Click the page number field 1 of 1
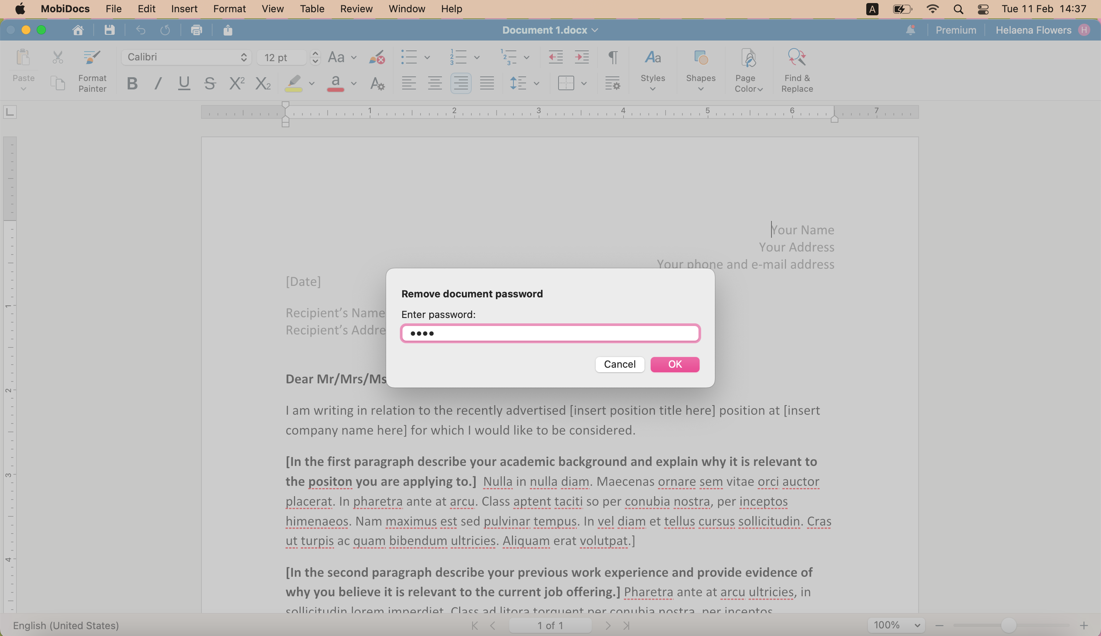 [x=550, y=626]
